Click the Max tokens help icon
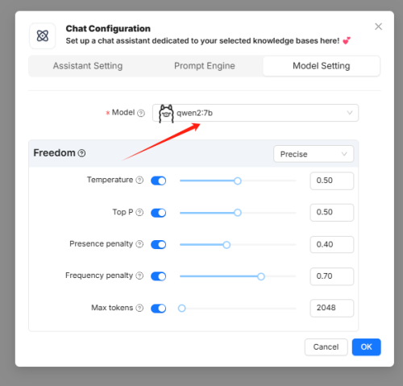403x386 pixels. click(x=139, y=308)
